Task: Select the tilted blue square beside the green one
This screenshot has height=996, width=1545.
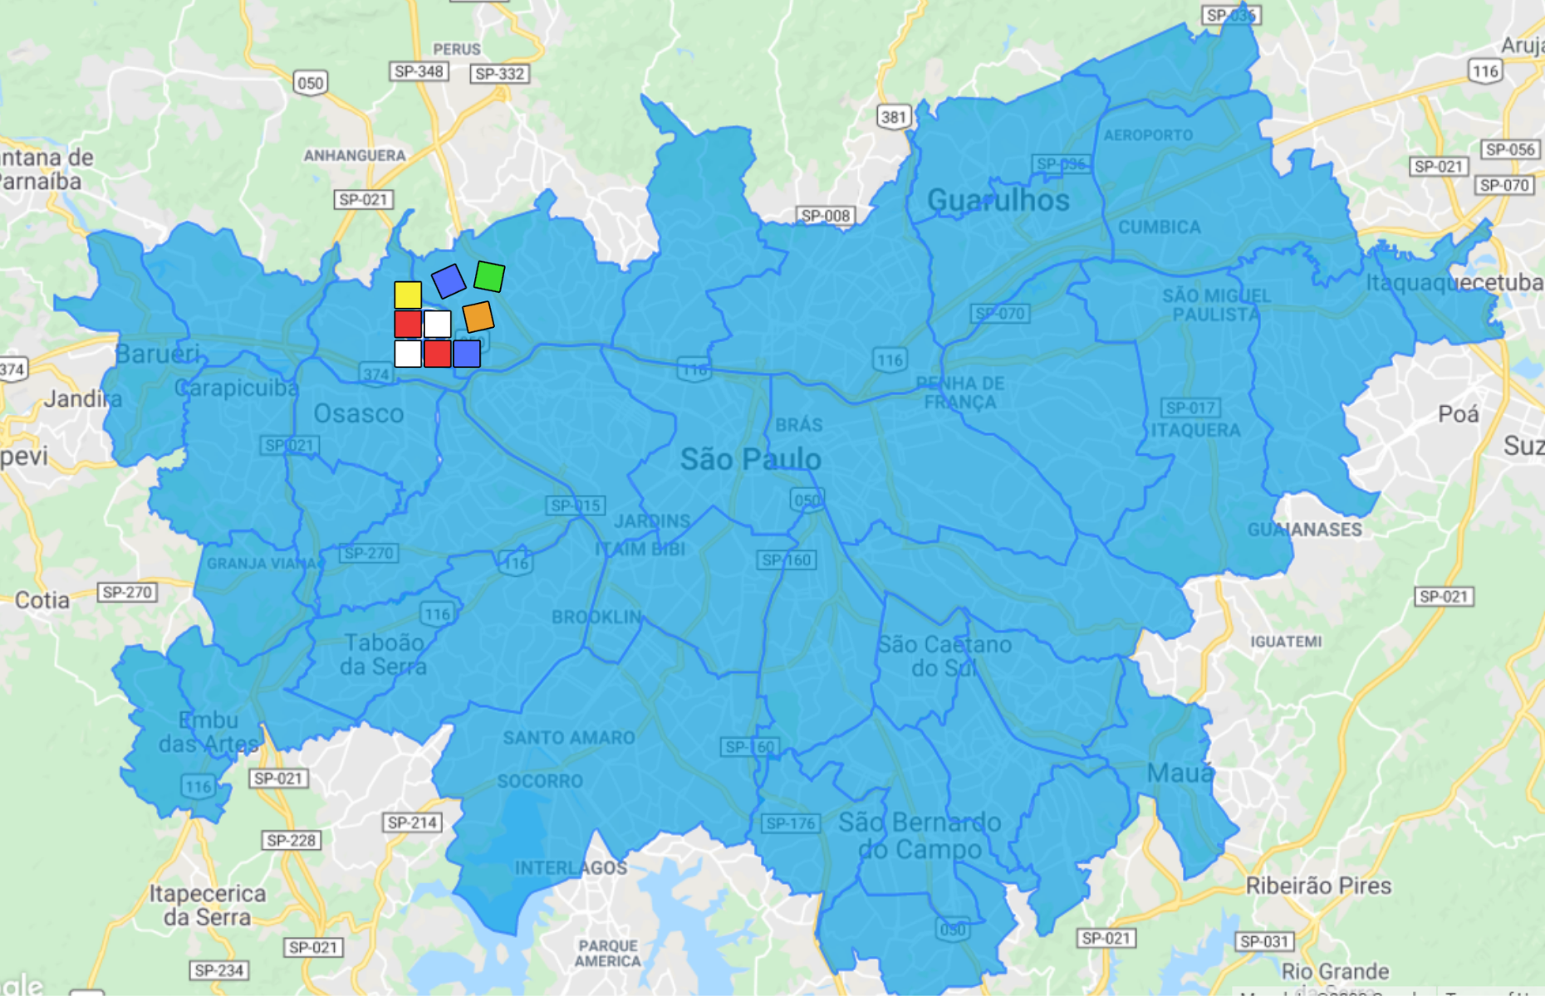Action: click(449, 281)
